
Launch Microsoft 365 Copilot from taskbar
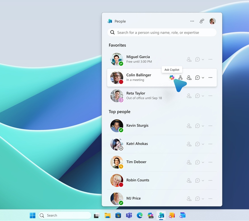(x=150, y=215)
